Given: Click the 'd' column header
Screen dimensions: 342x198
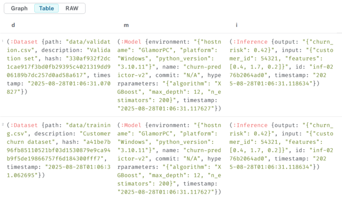Looking at the screenshot, I should [13, 24].
